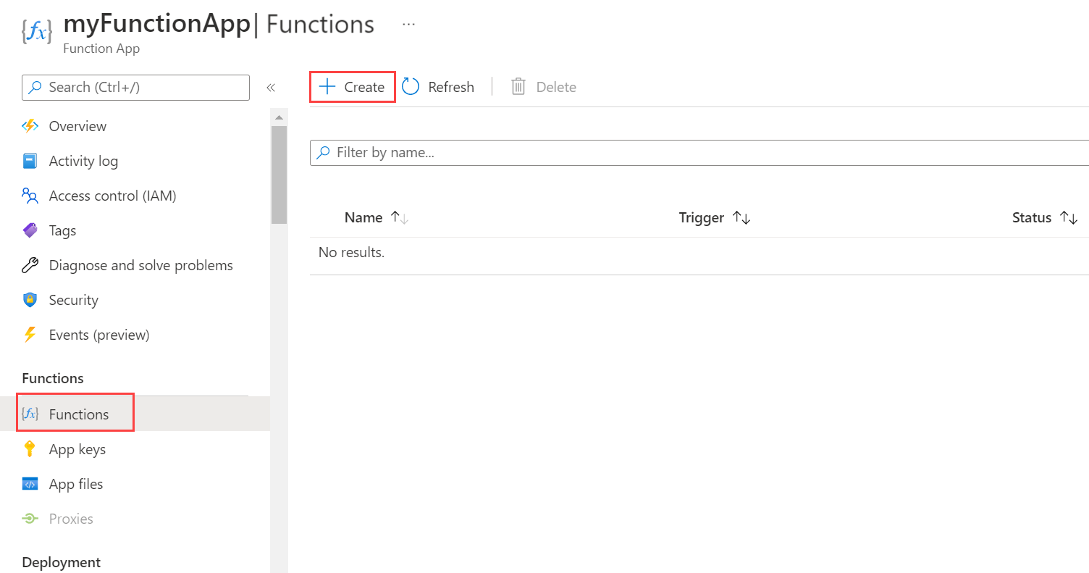Click the Access control (IAM) people icon
This screenshot has height=573, width=1089.
coord(30,196)
